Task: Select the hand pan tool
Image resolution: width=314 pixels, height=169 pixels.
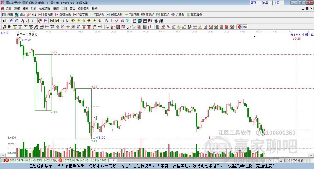Action: [106, 21]
